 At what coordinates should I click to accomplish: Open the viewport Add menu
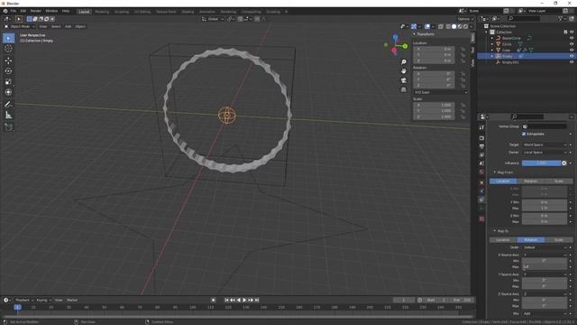click(69, 26)
